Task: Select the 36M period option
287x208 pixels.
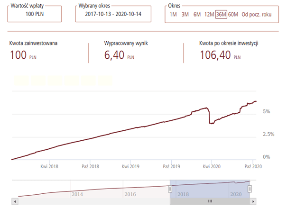Action: (x=221, y=14)
